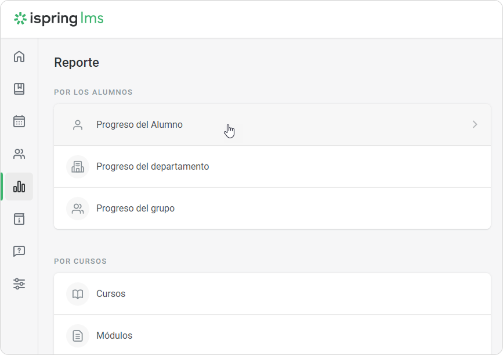503x355 pixels.
Task: Open the question mark chat icon
Action: (19, 251)
